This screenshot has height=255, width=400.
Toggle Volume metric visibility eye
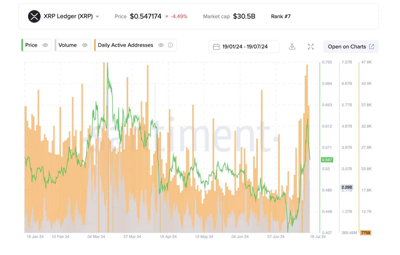click(85, 45)
